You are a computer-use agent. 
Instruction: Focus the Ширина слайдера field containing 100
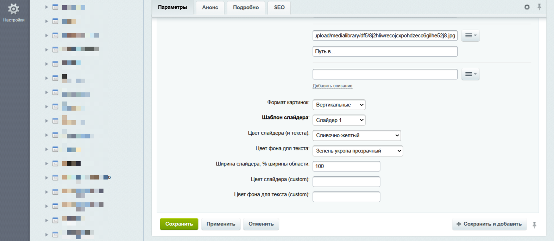(346, 166)
